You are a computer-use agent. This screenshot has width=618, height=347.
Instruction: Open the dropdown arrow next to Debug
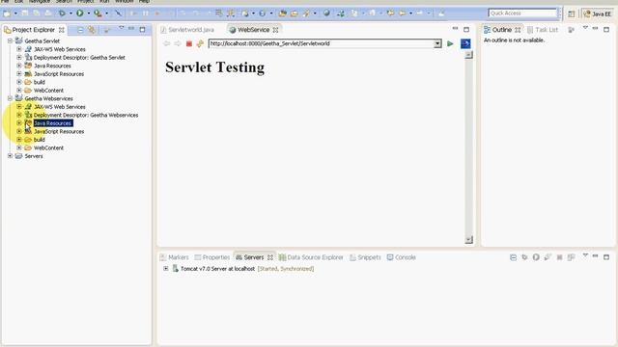click(x=70, y=13)
